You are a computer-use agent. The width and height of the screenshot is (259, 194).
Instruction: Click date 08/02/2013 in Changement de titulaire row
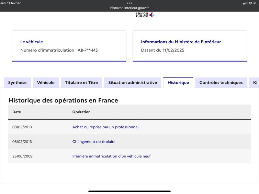pos(22,142)
